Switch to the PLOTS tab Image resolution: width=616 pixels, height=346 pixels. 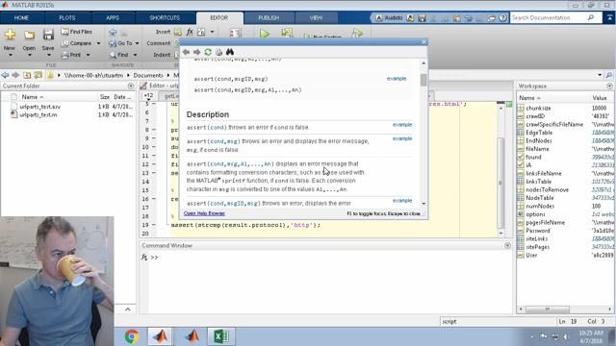pos(67,18)
